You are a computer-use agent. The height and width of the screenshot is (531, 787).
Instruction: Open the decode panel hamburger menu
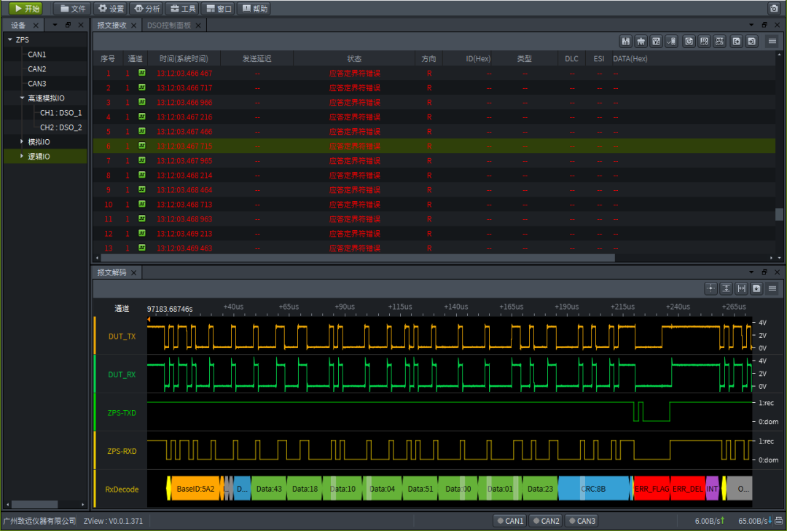click(x=772, y=288)
